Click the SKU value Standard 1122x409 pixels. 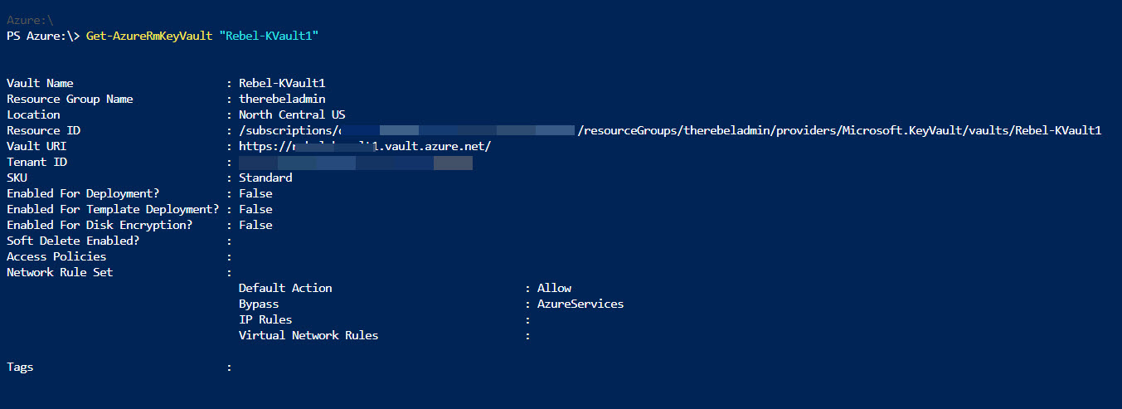click(x=265, y=178)
